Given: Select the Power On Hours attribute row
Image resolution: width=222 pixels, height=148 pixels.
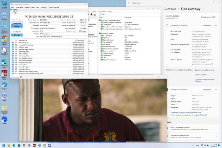Looking at the screenshot, I should coord(49,67).
